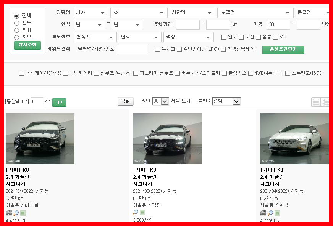Image resolution: width=333 pixels, height=226 pixels.
Task: Check the 성능 checkbox
Action: (258, 37)
